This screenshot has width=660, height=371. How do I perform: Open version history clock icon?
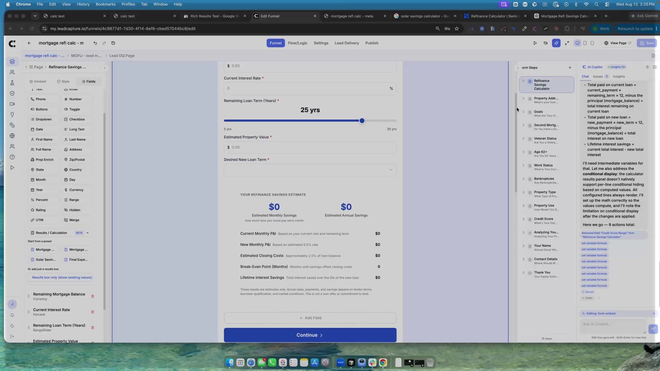pos(113,43)
